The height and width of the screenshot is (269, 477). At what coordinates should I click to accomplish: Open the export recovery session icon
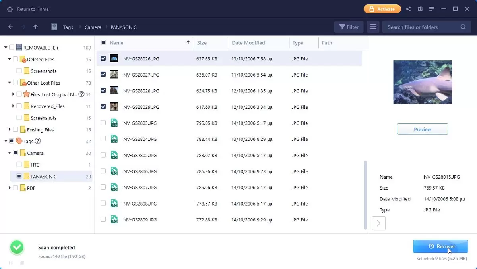click(x=420, y=9)
